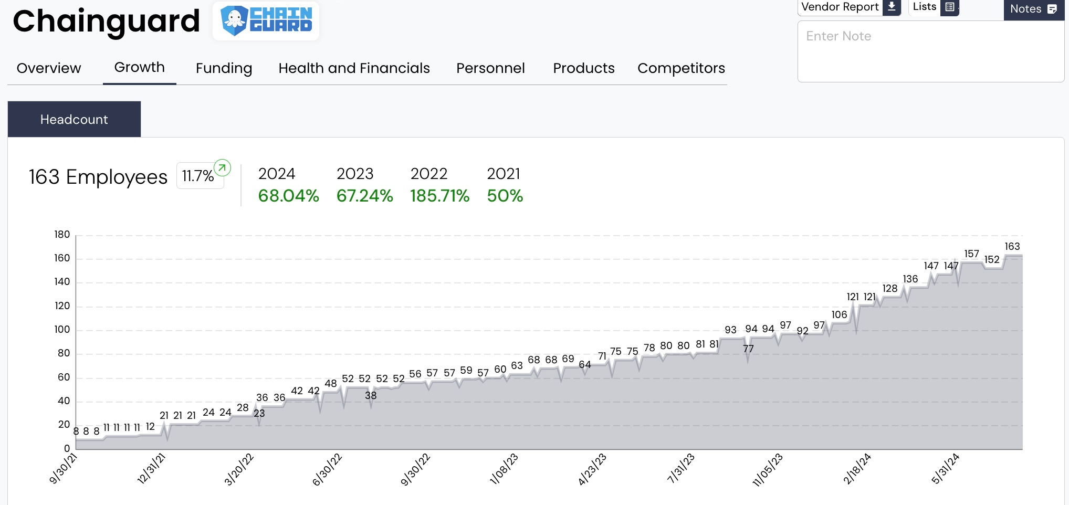Click the 9/30/22 axis date
This screenshot has width=1069, height=505.
coord(415,469)
